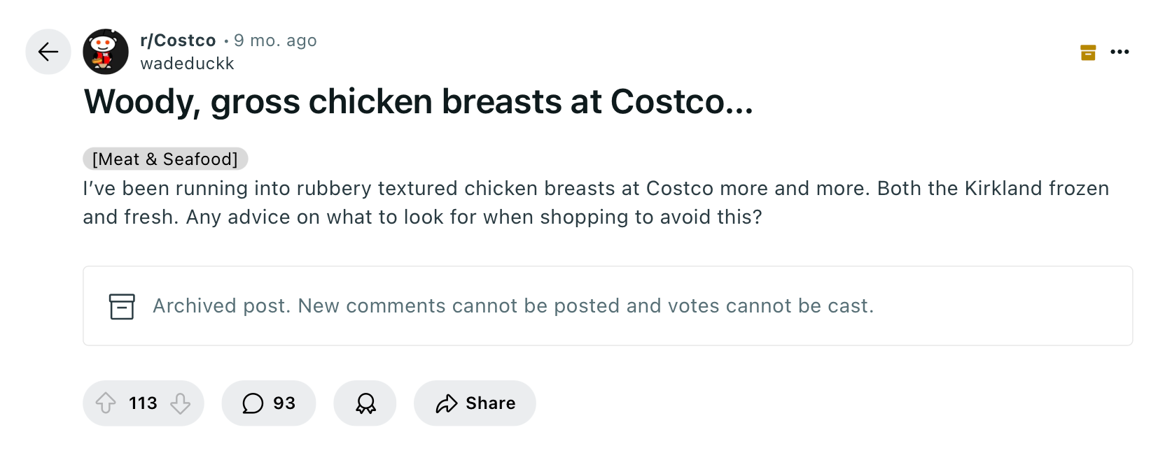Screen dimensions: 1158x460
Task: Open the r/Costco subreddit avatar
Action: click(106, 52)
